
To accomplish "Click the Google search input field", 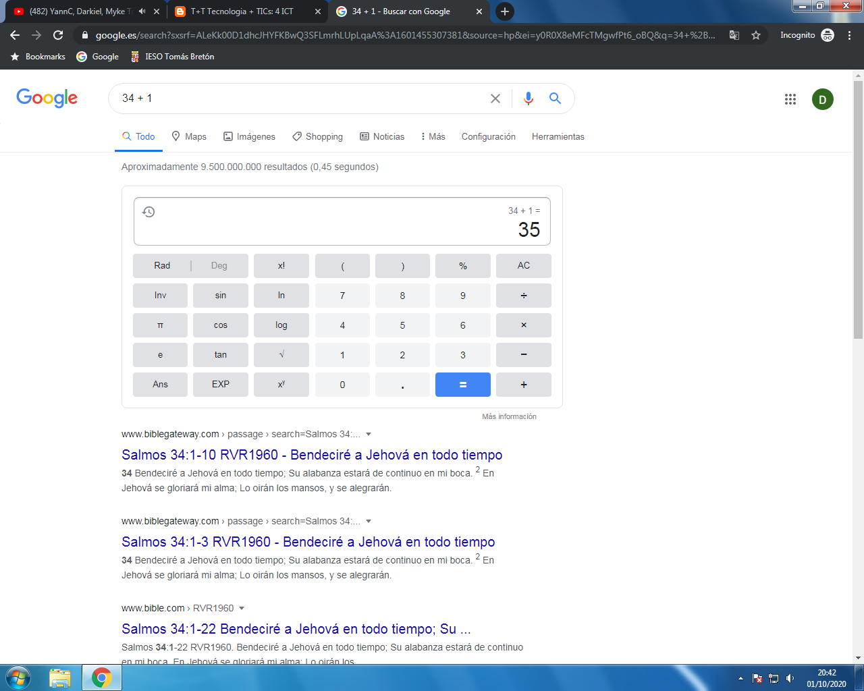I will (x=304, y=99).
